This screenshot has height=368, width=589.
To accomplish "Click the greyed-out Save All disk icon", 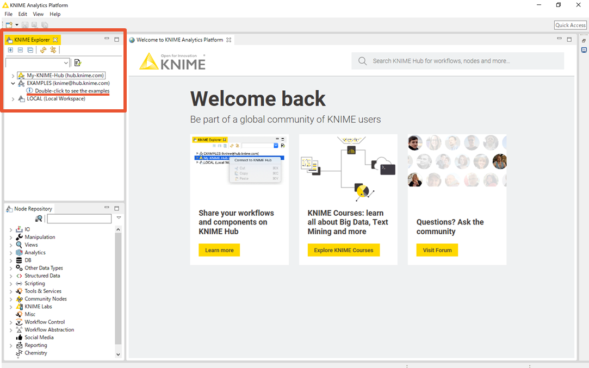I will coord(45,25).
